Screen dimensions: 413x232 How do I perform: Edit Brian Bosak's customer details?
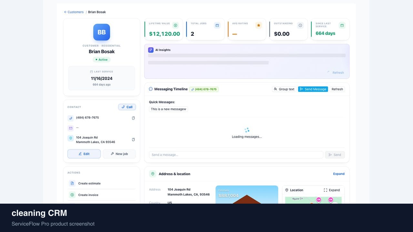pos(84,154)
